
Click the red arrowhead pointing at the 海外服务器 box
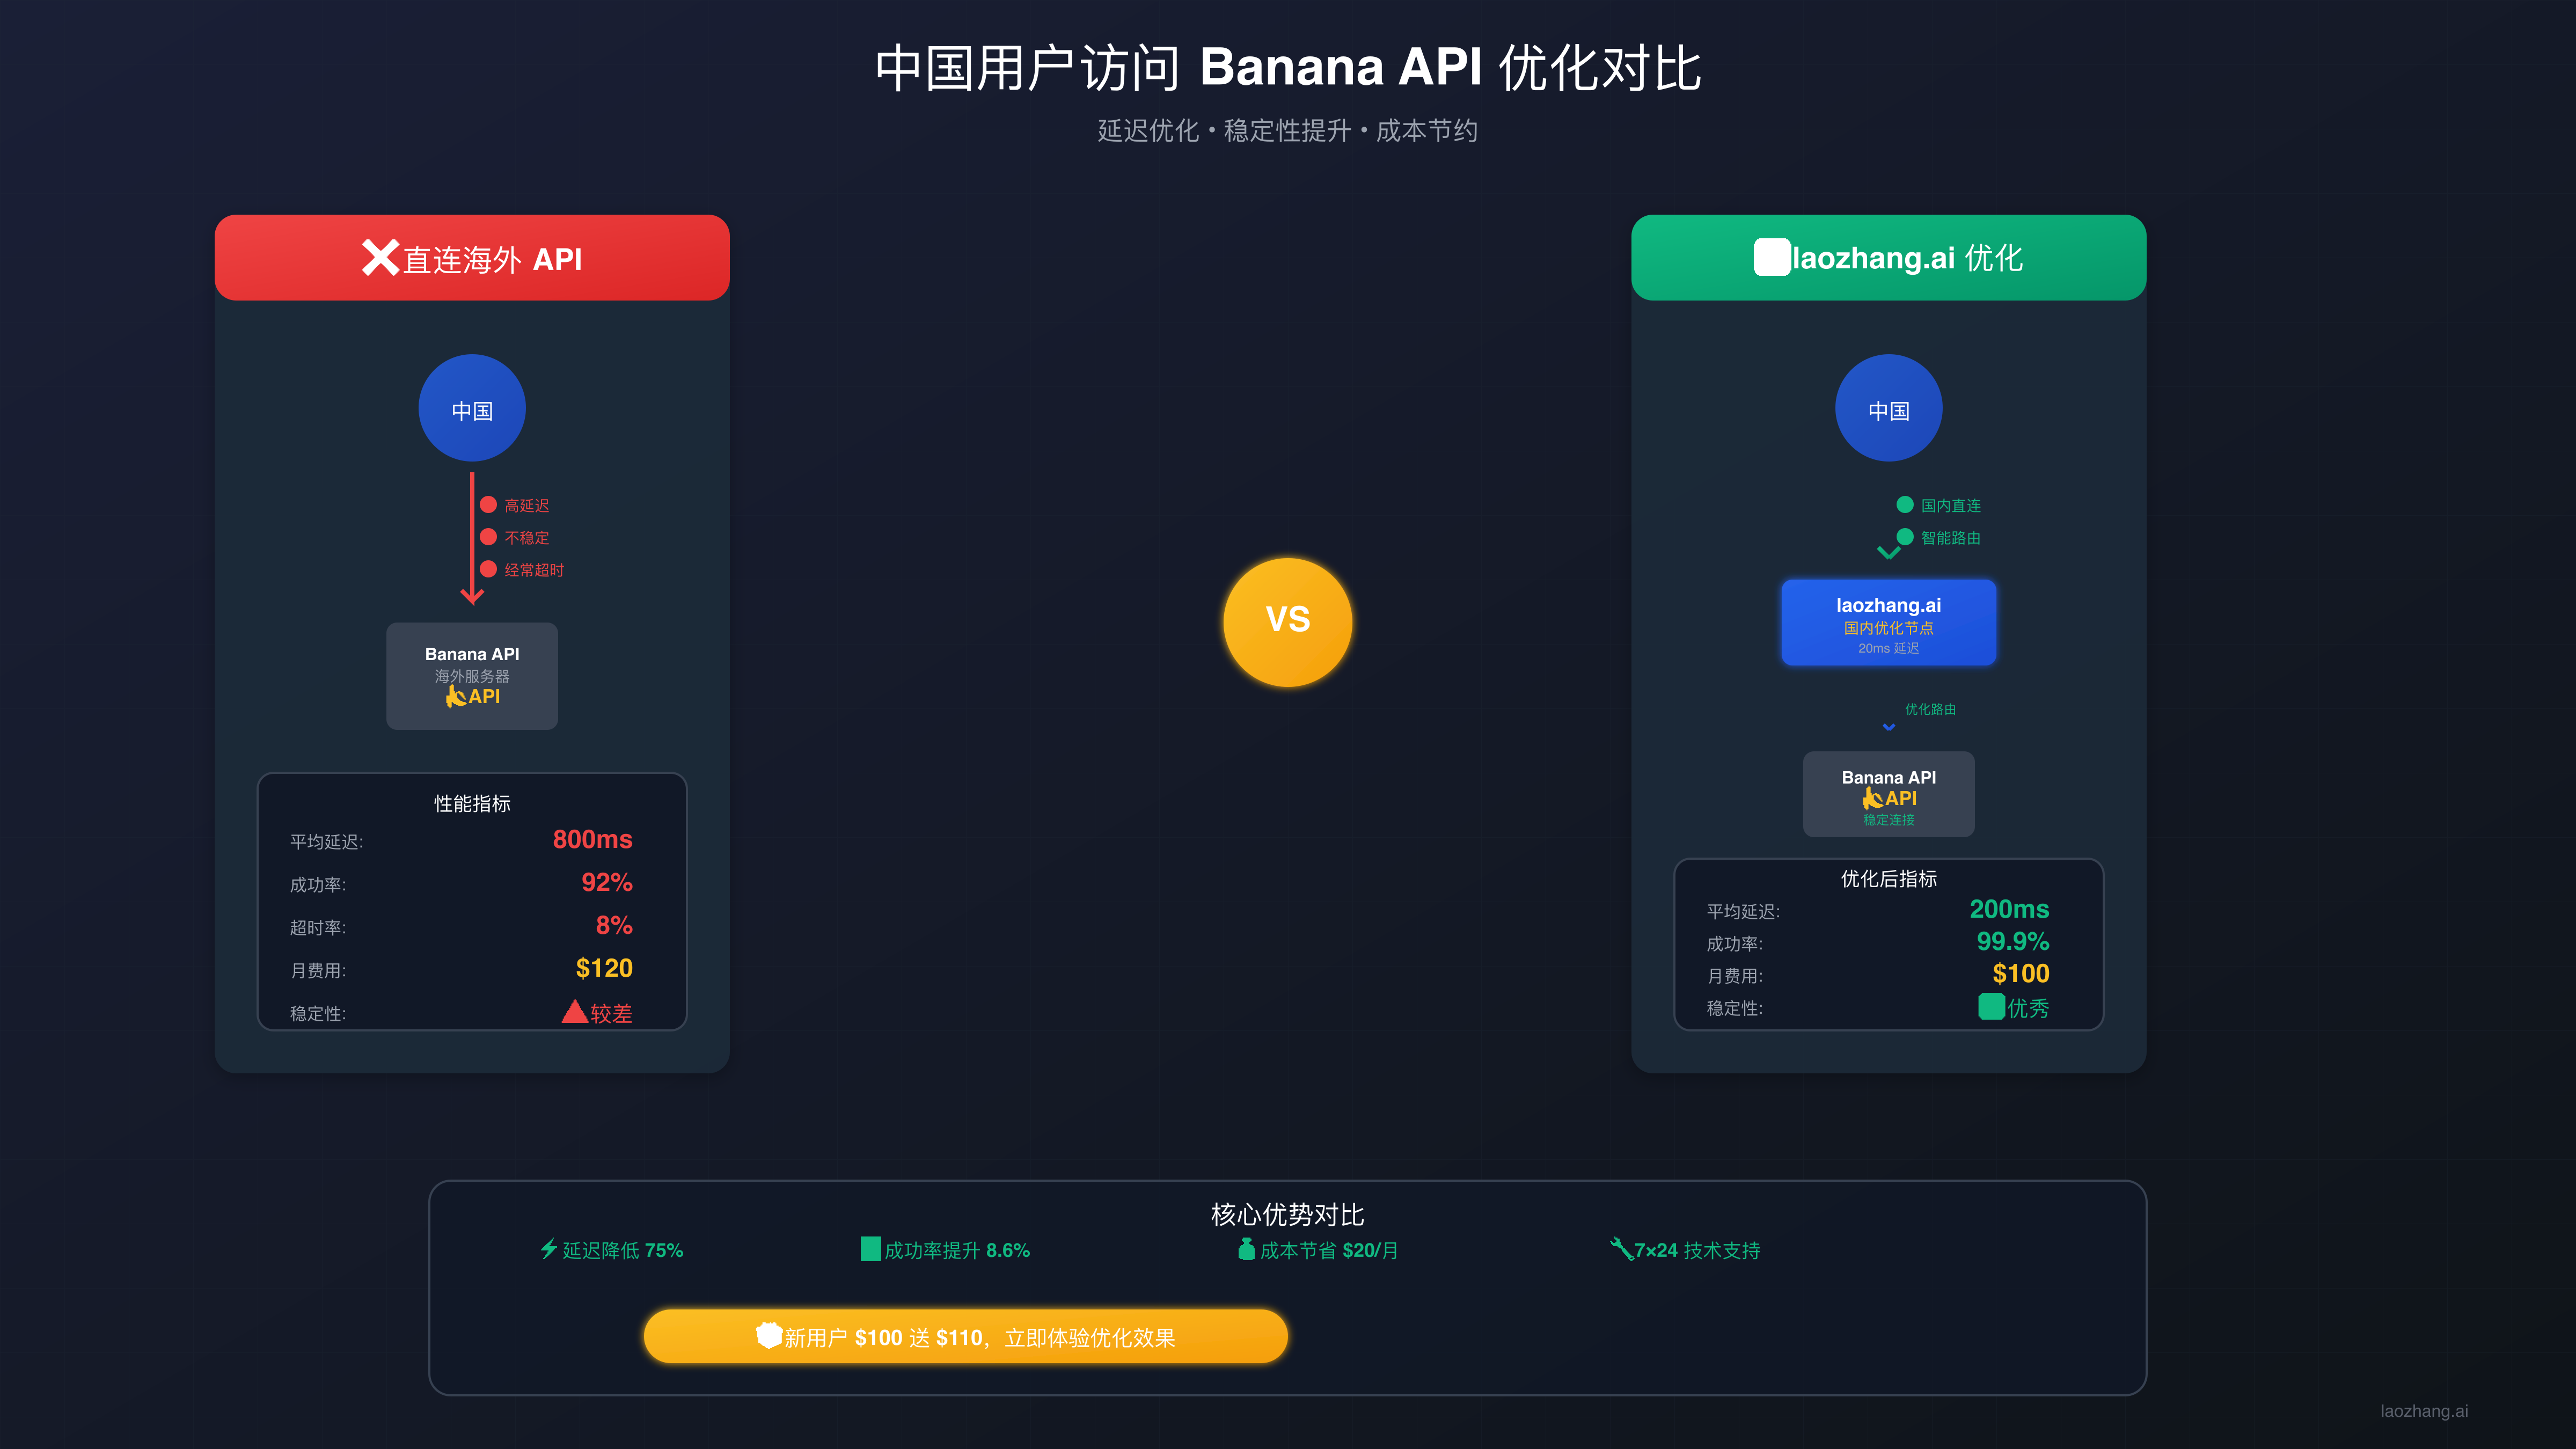pyautogui.click(x=472, y=596)
